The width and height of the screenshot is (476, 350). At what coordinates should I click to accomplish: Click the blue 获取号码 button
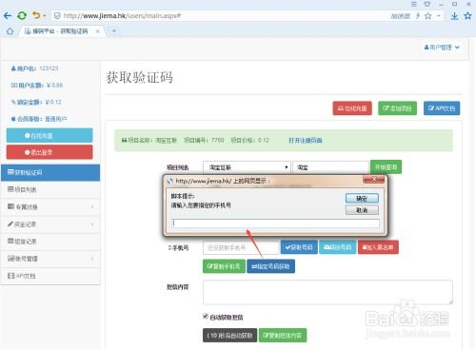299,247
